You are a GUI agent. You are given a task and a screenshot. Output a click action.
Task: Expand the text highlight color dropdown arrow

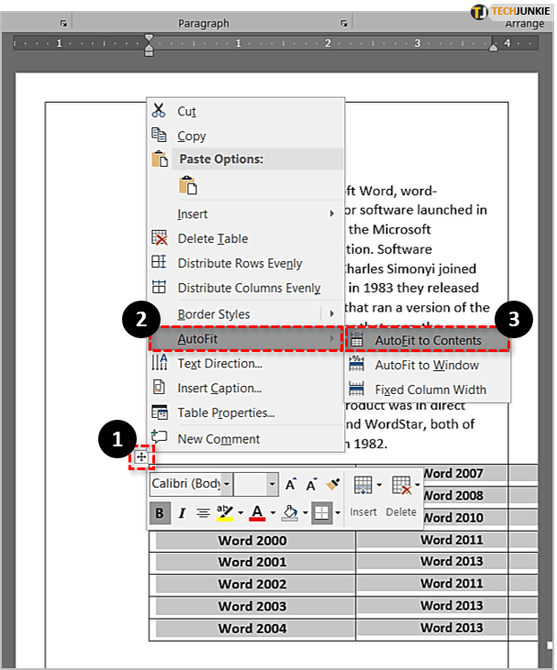(x=239, y=512)
